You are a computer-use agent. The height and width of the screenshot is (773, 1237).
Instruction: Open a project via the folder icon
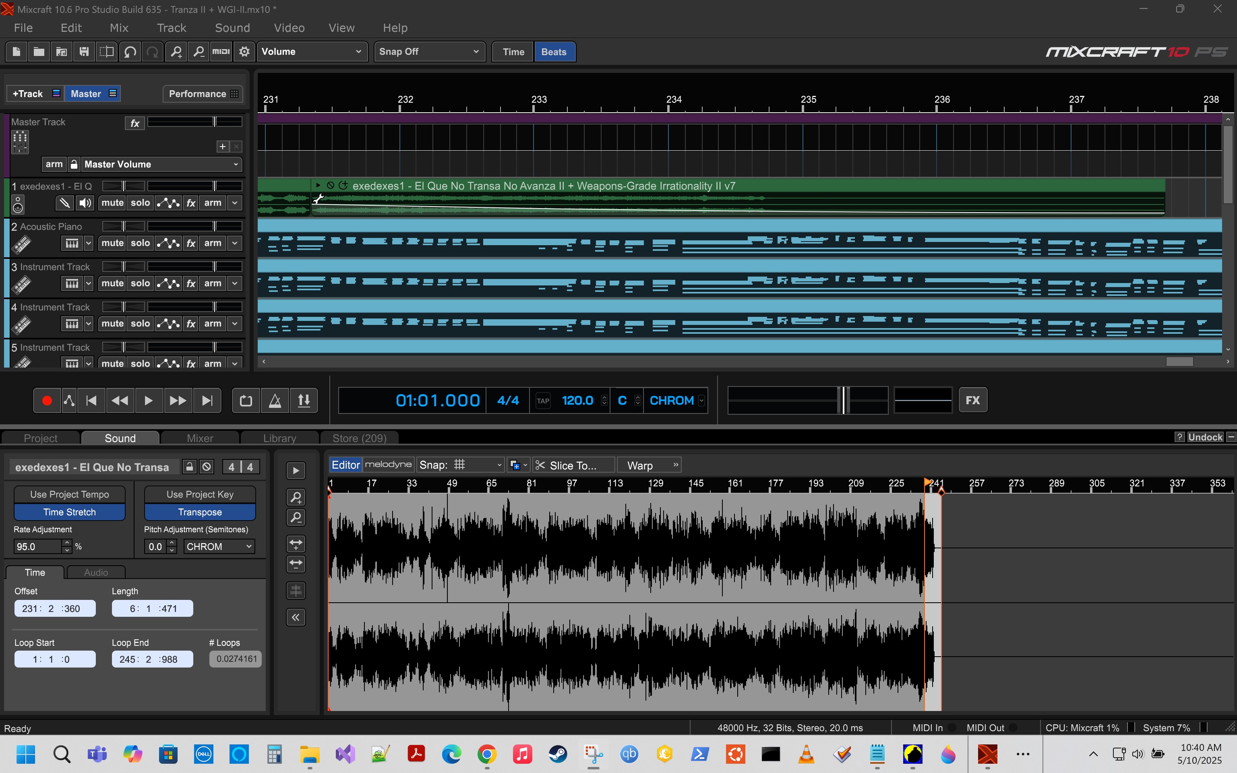pyautogui.click(x=39, y=52)
